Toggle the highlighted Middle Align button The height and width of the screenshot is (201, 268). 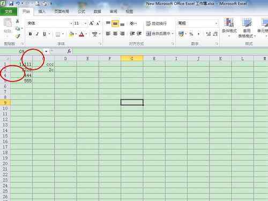(115, 24)
